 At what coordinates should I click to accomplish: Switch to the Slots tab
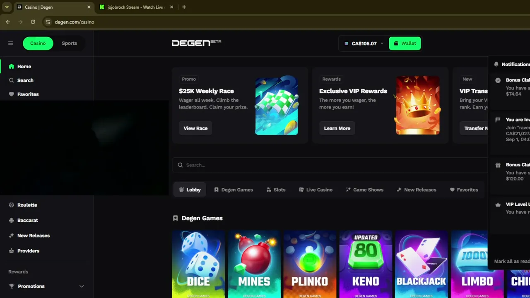(276, 190)
